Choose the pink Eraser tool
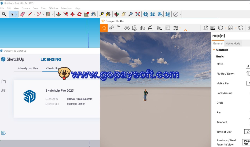 (23, 14)
